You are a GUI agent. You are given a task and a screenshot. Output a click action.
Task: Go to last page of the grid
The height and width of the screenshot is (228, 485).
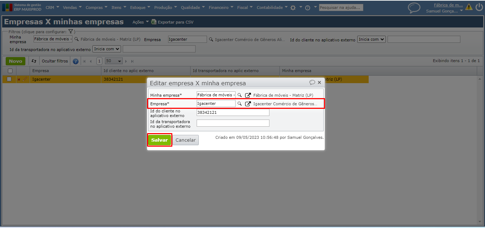point(132,61)
